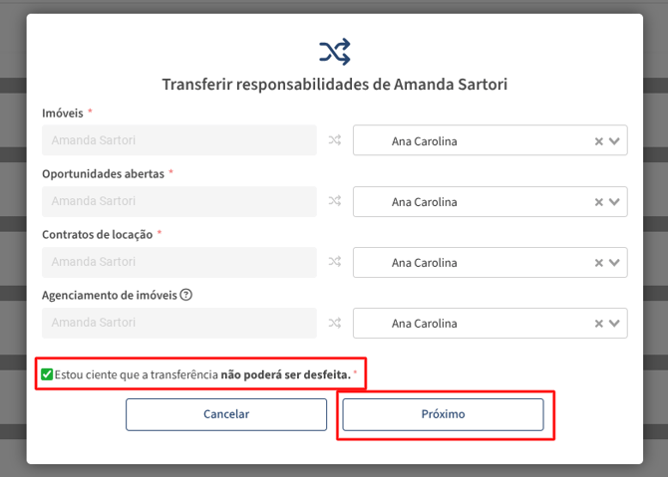Click the transfer arrows icon in Oportunidades abertas row

click(335, 201)
